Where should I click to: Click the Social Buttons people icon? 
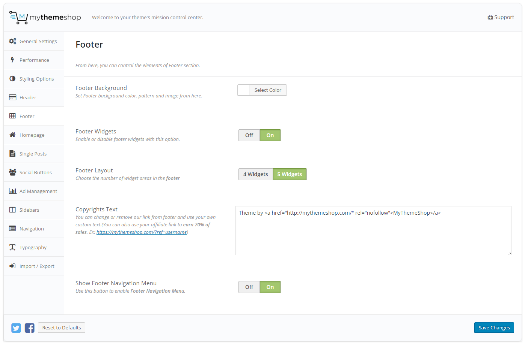coord(12,172)
